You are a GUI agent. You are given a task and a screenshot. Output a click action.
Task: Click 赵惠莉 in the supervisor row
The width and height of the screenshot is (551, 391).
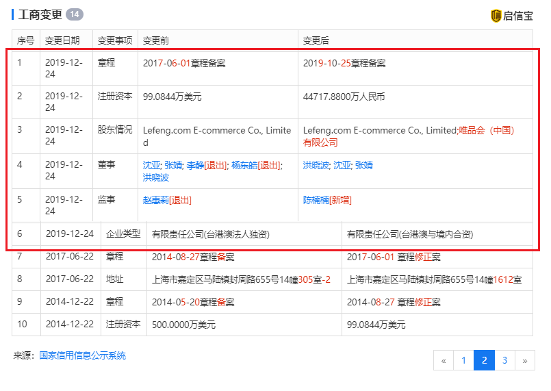[x=155, y=200]
